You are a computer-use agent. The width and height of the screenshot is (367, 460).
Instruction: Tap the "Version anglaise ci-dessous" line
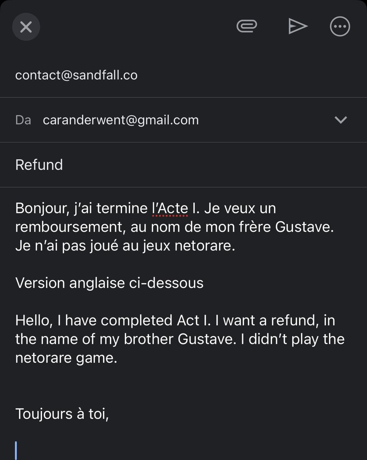[109, 283]
